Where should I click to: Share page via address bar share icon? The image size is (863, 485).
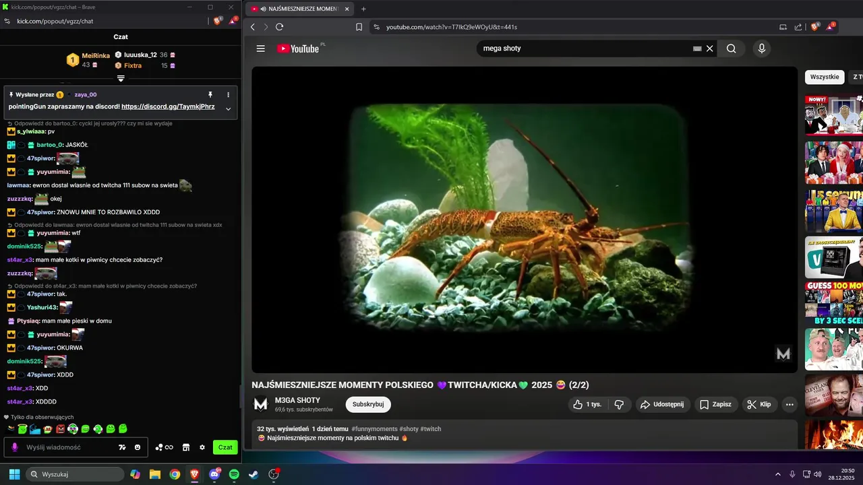798,27
